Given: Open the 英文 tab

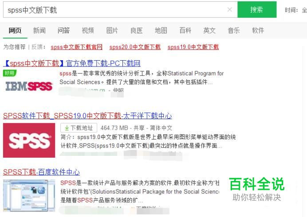Looking at the screenshot, I should (x=209, y=31).
